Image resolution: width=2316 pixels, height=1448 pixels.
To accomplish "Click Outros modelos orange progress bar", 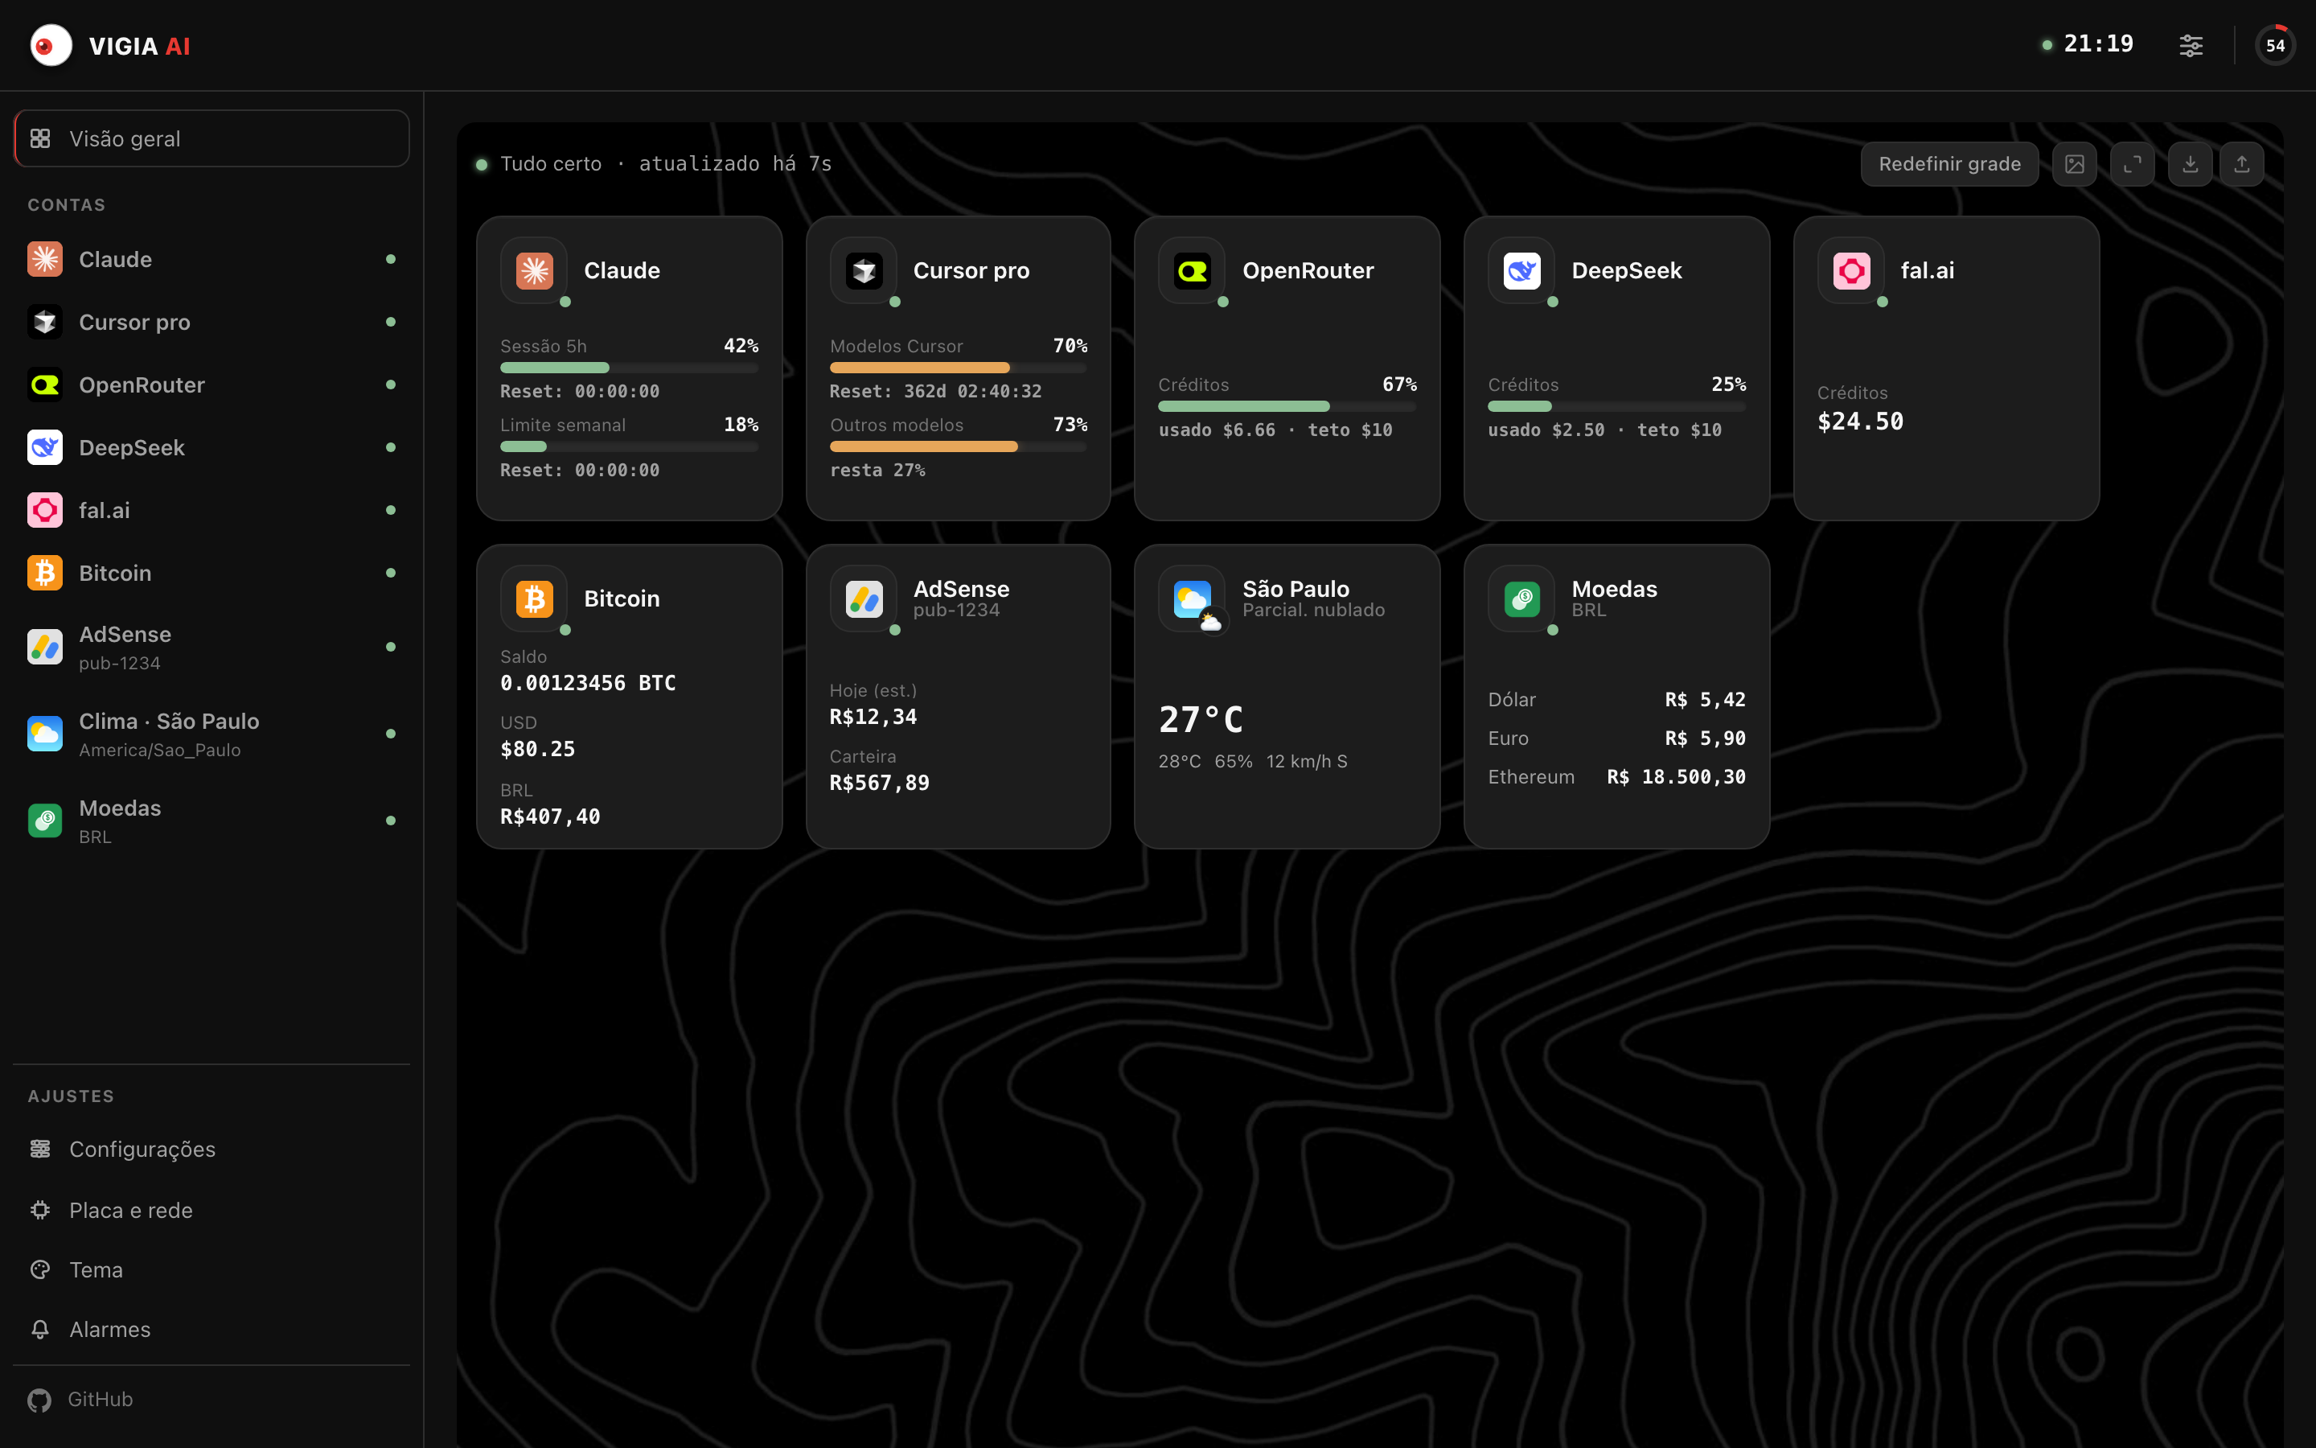I will [x=958, y=446].
